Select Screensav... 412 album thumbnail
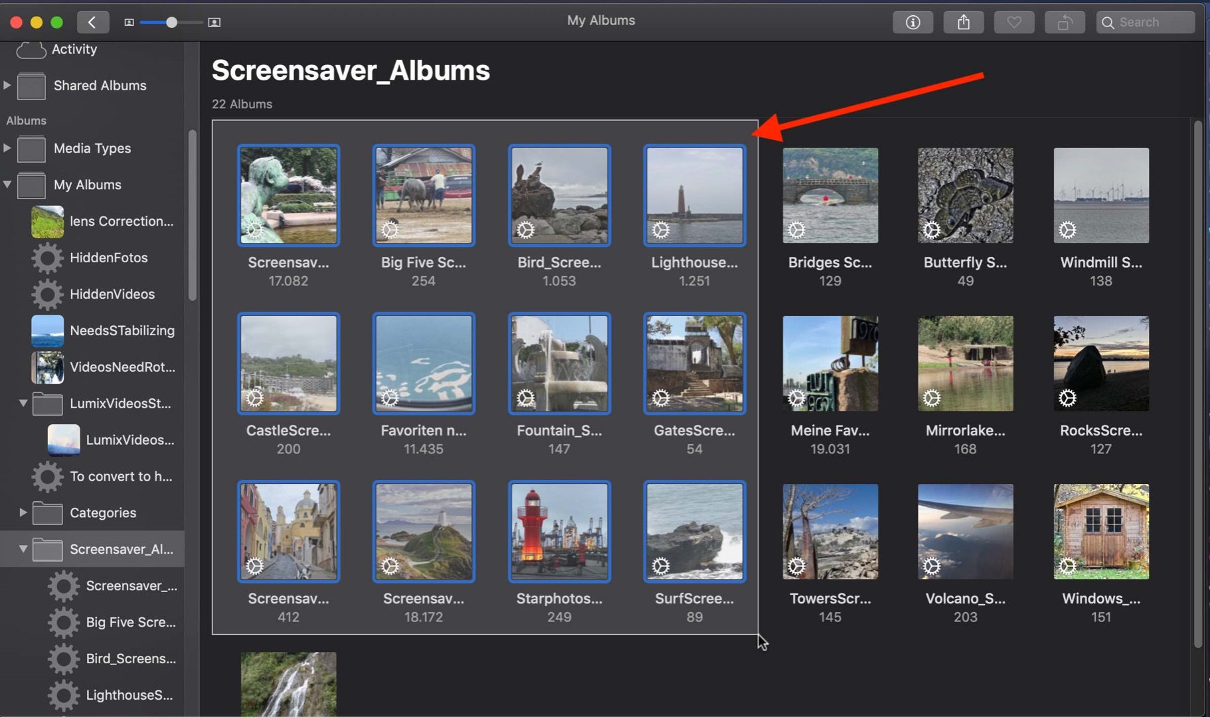The height and width of the screenshot is (717, 1210). pyautogui.click(x=288, y=531)
